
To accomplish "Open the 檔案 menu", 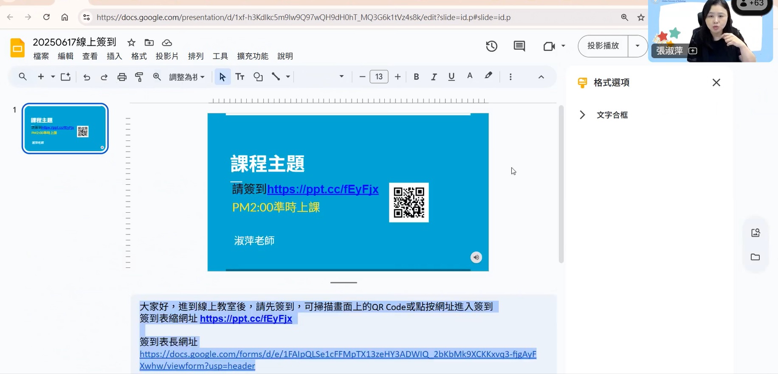I will [41, 56].
